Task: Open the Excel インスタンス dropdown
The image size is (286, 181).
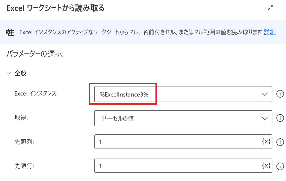Action: point(264,94)
